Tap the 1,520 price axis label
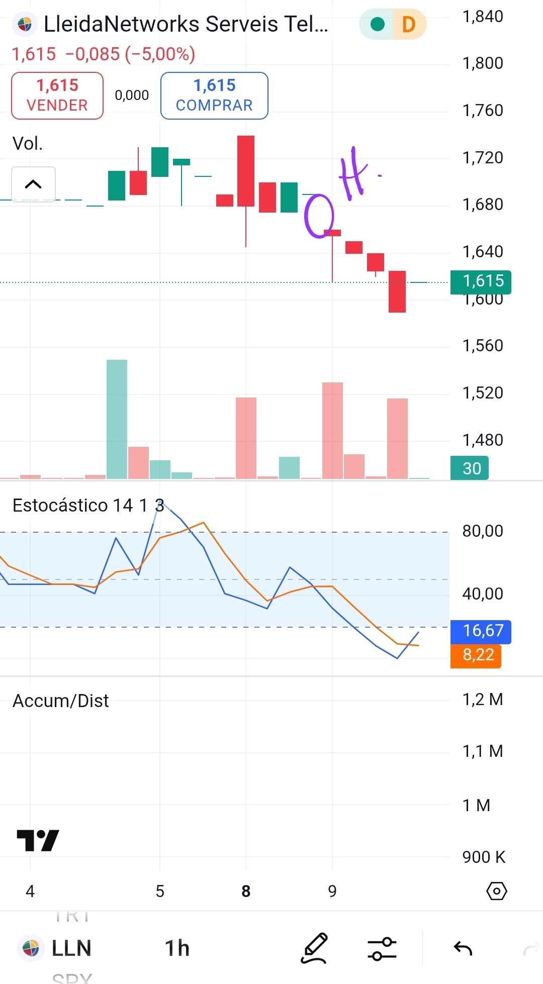 483,393
